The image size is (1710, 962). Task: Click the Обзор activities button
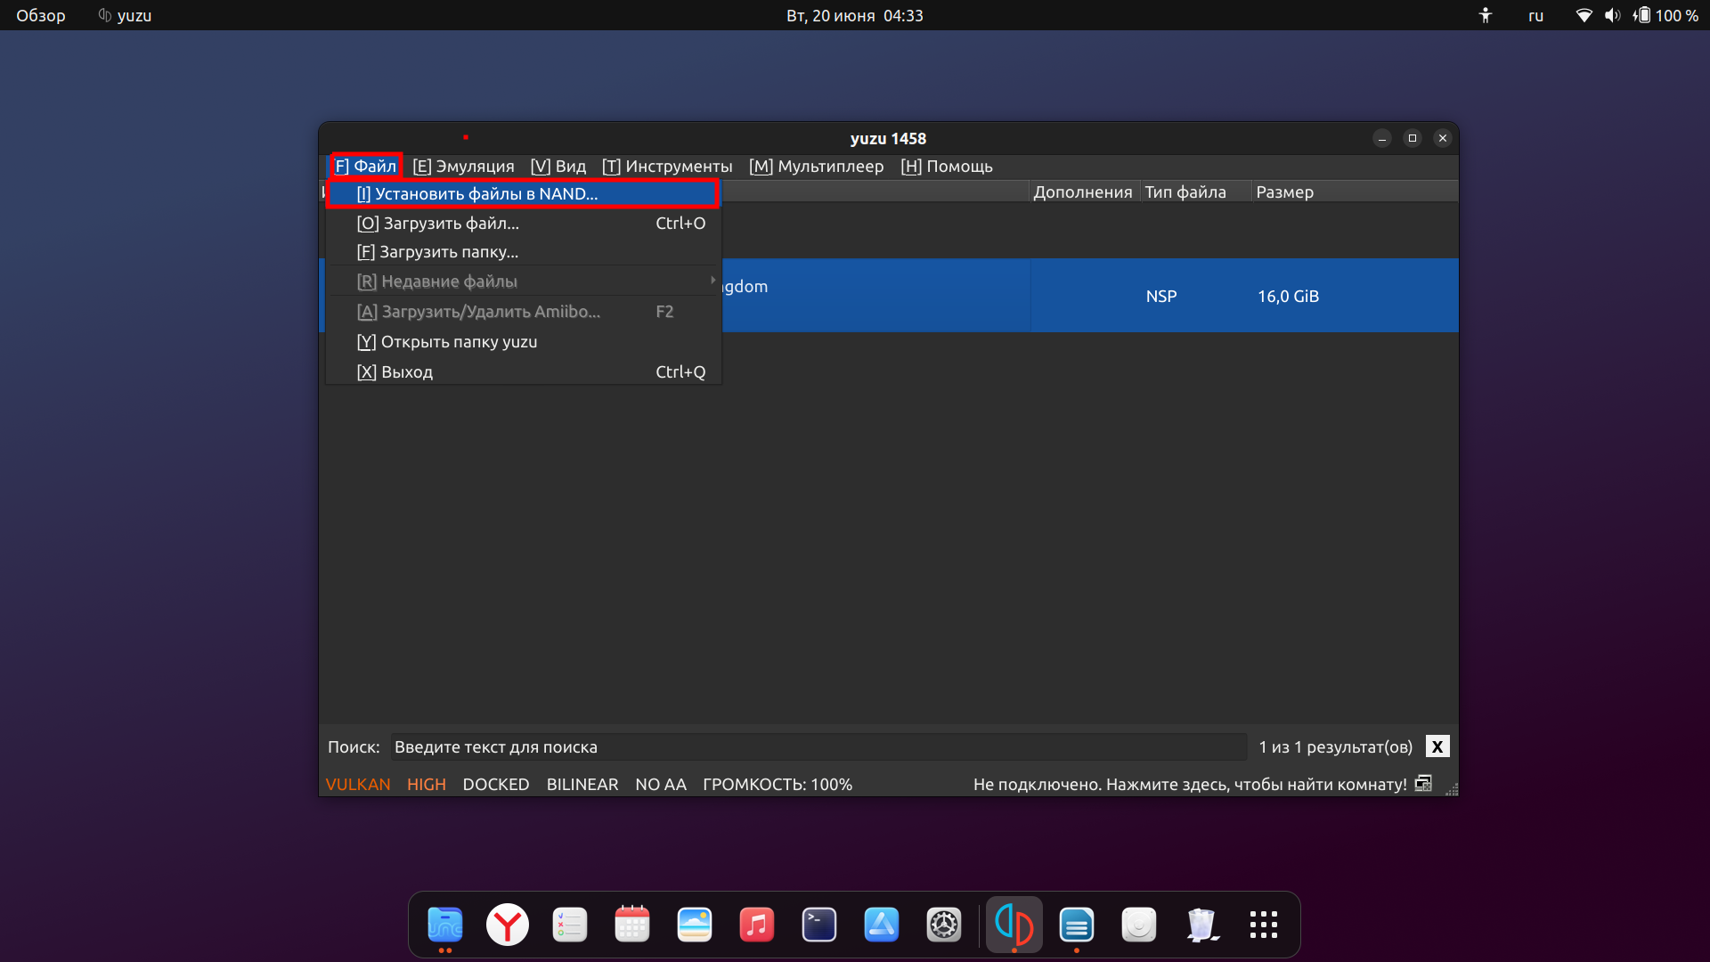41,15
